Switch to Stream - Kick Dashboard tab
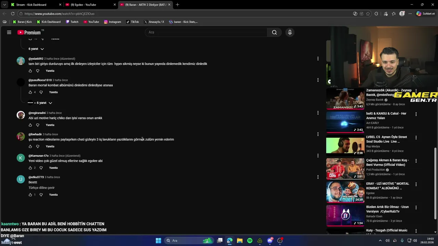Image resolution: width=438 pixels, height=246 pixels. (36, 5)
